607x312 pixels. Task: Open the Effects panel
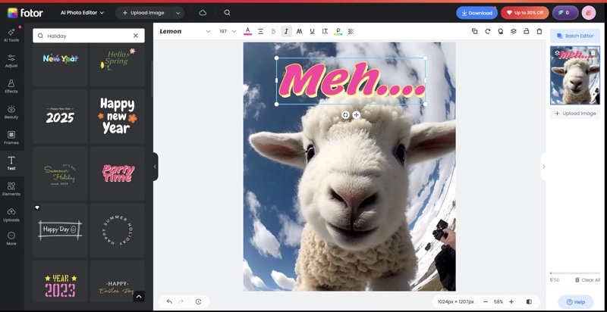(x=11, y=86)
